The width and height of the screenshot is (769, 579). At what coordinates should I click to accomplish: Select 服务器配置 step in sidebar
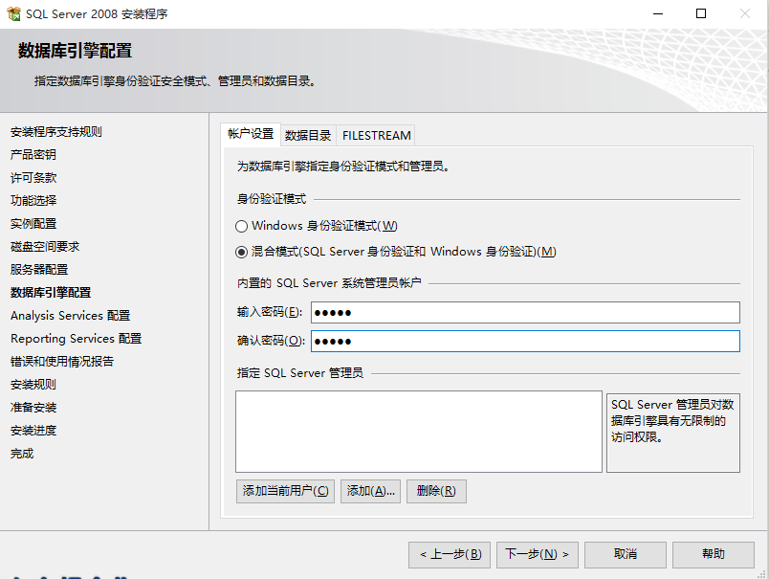(39, 270)
